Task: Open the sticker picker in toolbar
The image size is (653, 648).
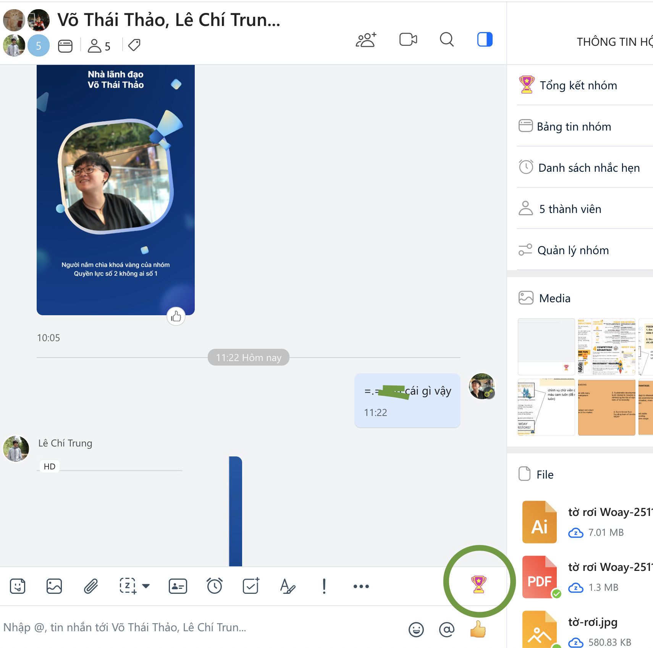Action: point(18,586)
